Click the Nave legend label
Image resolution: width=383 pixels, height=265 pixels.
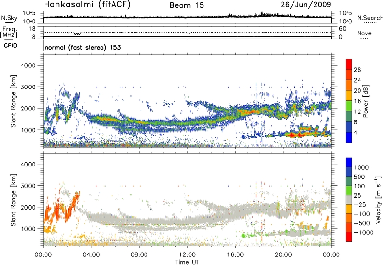point(364,33)
